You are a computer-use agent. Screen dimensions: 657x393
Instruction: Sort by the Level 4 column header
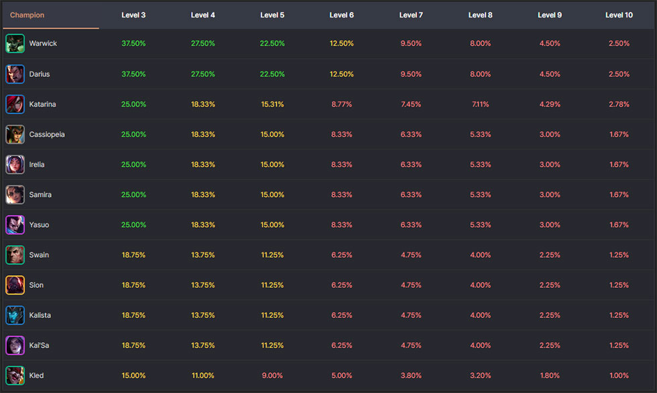coord(202,15)
